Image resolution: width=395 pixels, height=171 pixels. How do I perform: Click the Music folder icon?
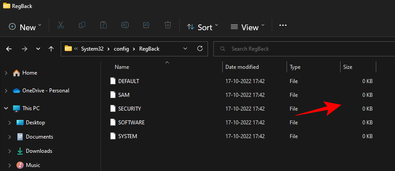click(x=20, y=165)
